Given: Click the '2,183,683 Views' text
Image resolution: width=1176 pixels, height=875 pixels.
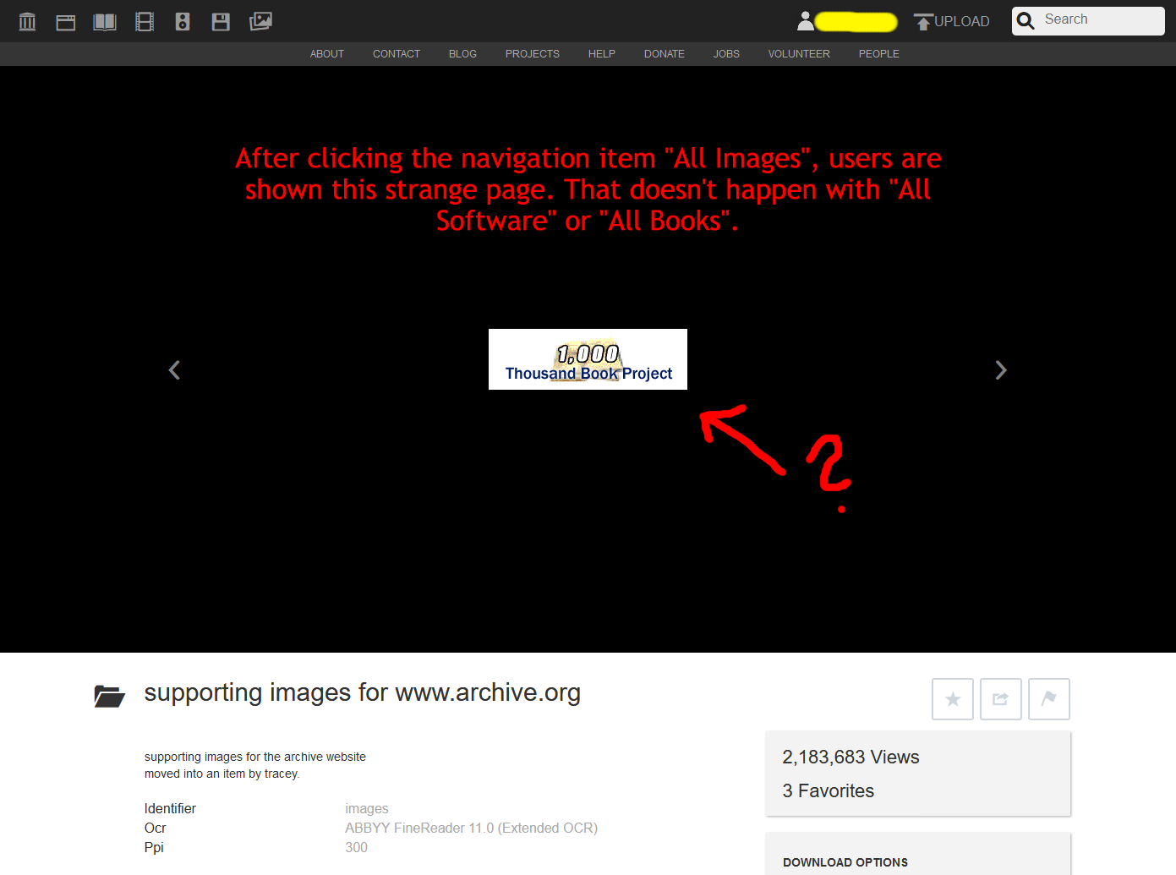Looking at the screenshot, I should (x=851, y=757).
